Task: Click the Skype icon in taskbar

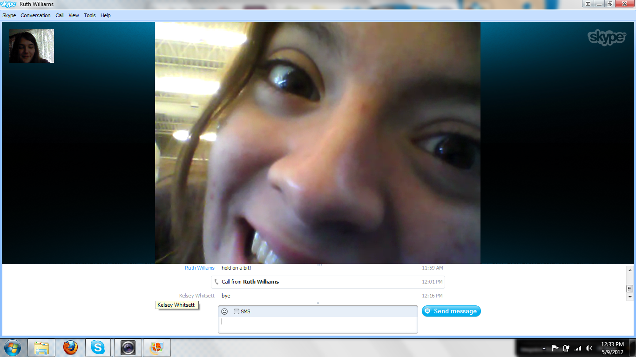Action: 98,347
